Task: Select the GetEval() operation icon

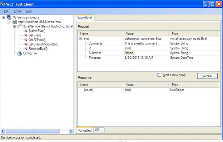Action: click(26, 35)
